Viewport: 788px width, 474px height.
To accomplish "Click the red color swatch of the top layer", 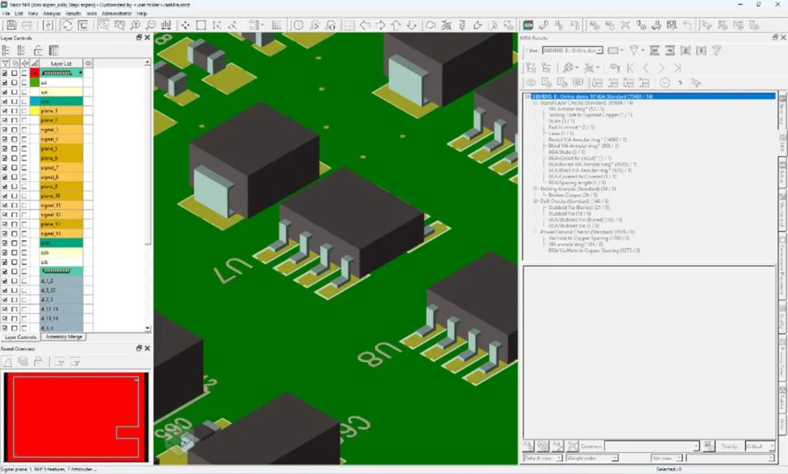I will pyautogui.click(x=34, y=73).
